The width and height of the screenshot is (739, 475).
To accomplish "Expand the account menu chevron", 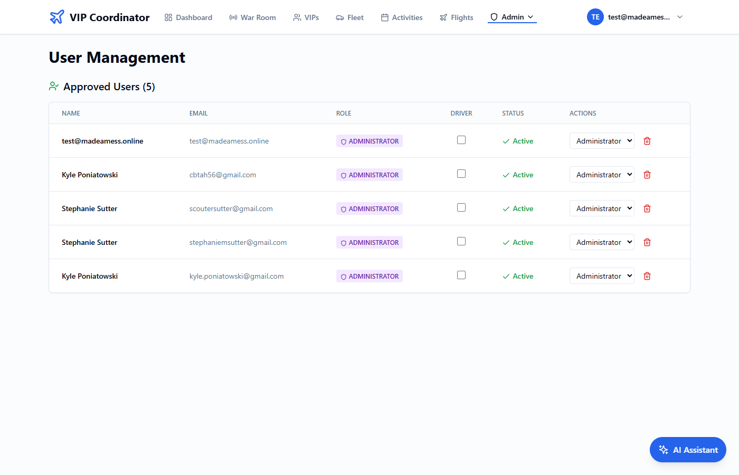I will click(x=680, y=17).
